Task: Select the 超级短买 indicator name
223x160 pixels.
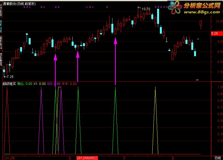Action: coord(9,84)
